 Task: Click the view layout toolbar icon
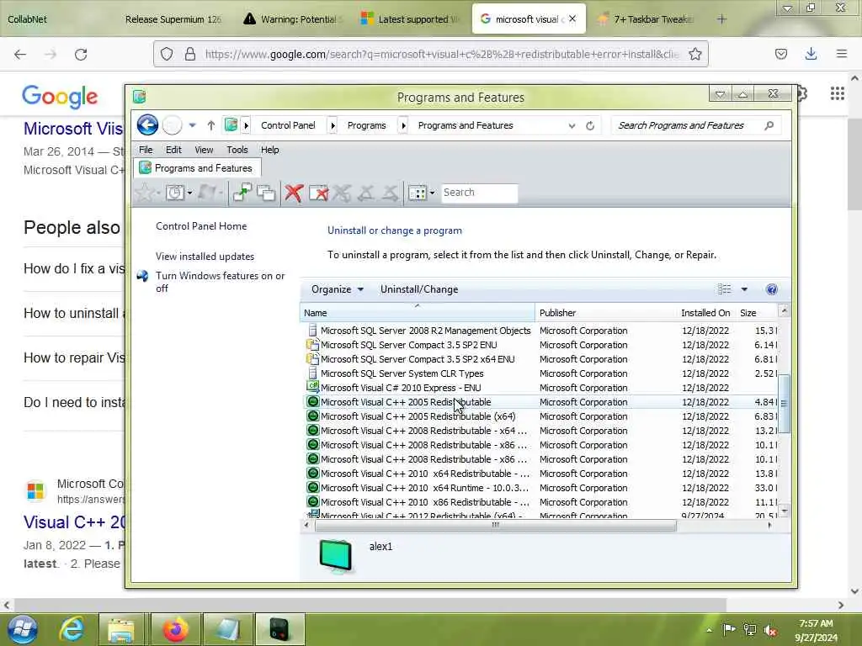coord(418,193)
